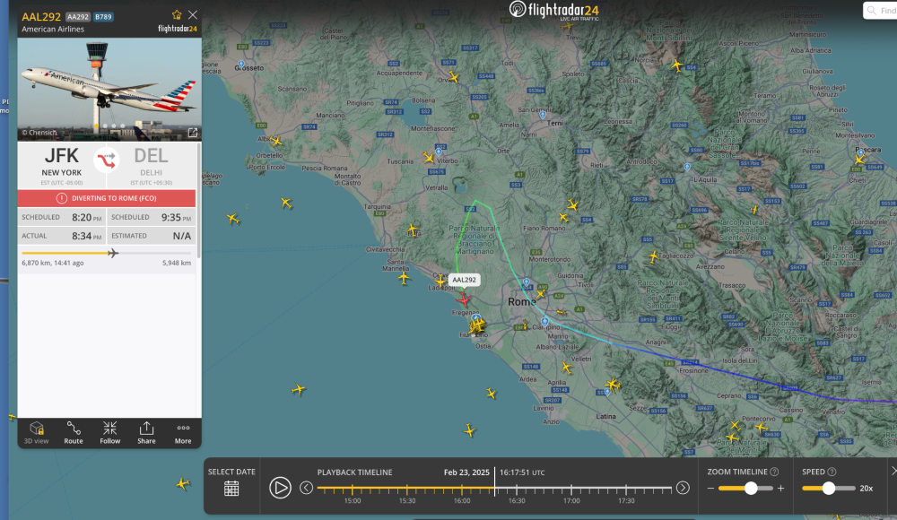Open aircraft photo in external link
The width and height of the screenshot is (897, 520).
[x=192, y=133]
